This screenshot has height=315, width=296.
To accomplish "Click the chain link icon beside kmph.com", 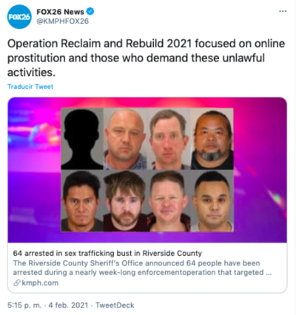I will coord(16,283).
